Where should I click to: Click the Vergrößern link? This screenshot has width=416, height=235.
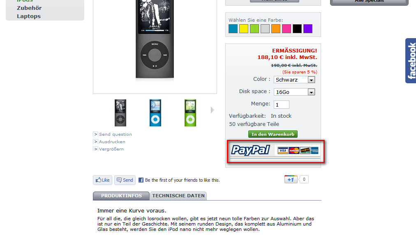[111, 149]
